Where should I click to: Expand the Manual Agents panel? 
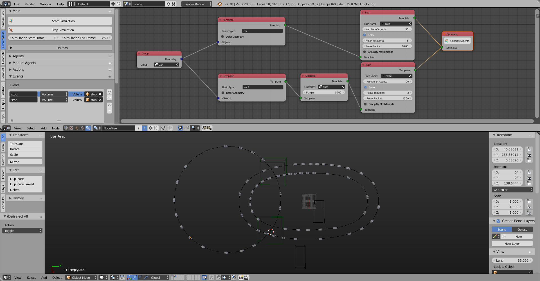(24, 63)
